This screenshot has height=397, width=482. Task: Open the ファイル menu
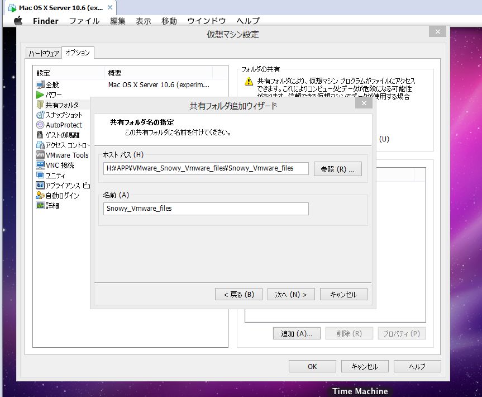84,21
